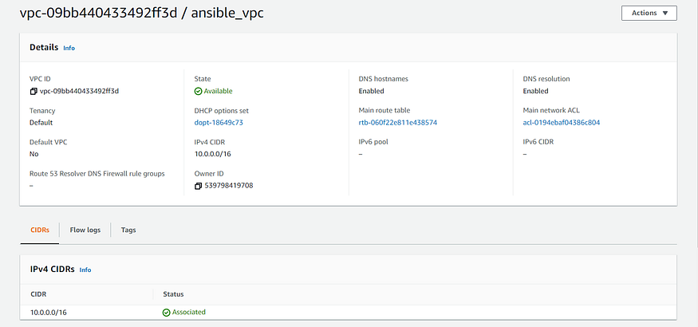Screen dimensions: 698x327
Task: Click the green Available state icon
Action: click(199, 91)
